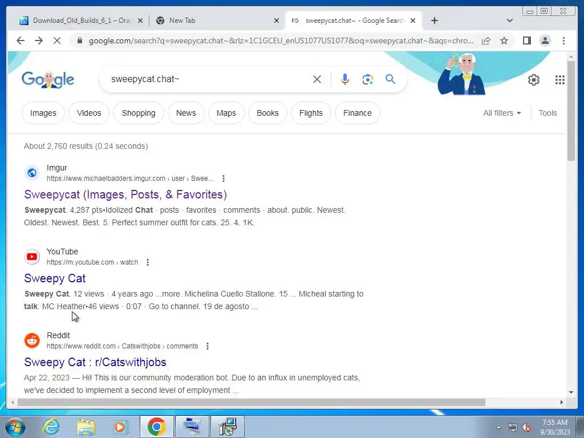Close the New Tab tab

click(277, 21)
